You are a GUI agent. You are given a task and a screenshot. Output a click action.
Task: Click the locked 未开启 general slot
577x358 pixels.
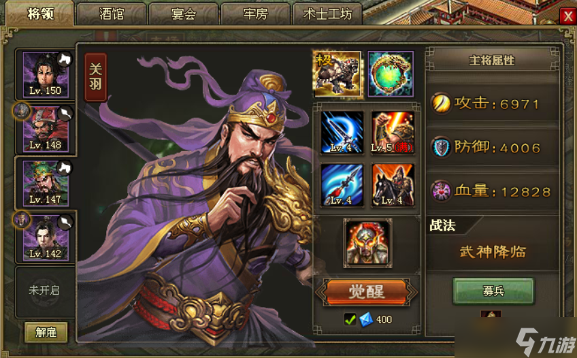click(44, 291)
